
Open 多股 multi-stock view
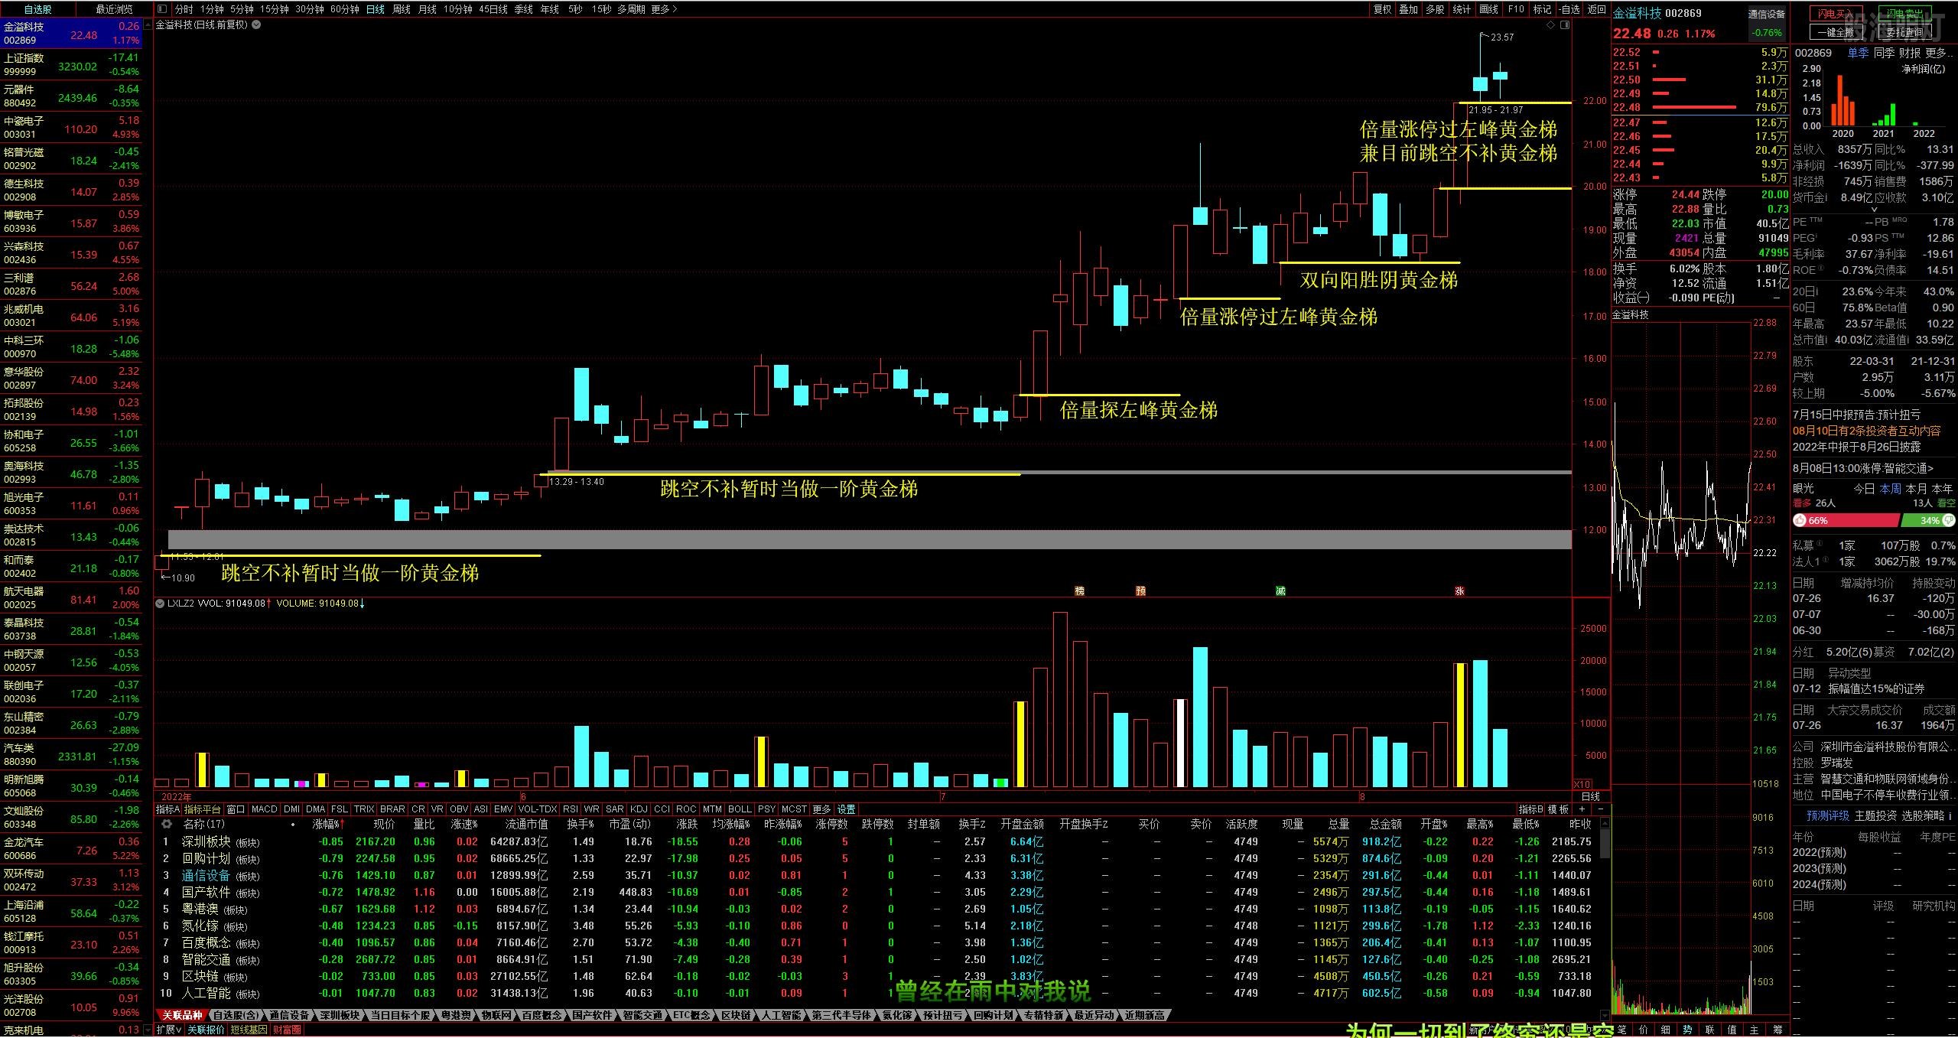[x=1436, y=9]
